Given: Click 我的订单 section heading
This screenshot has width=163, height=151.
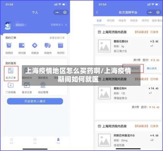Looking at the screenshot, I should (x=11, y=38).
